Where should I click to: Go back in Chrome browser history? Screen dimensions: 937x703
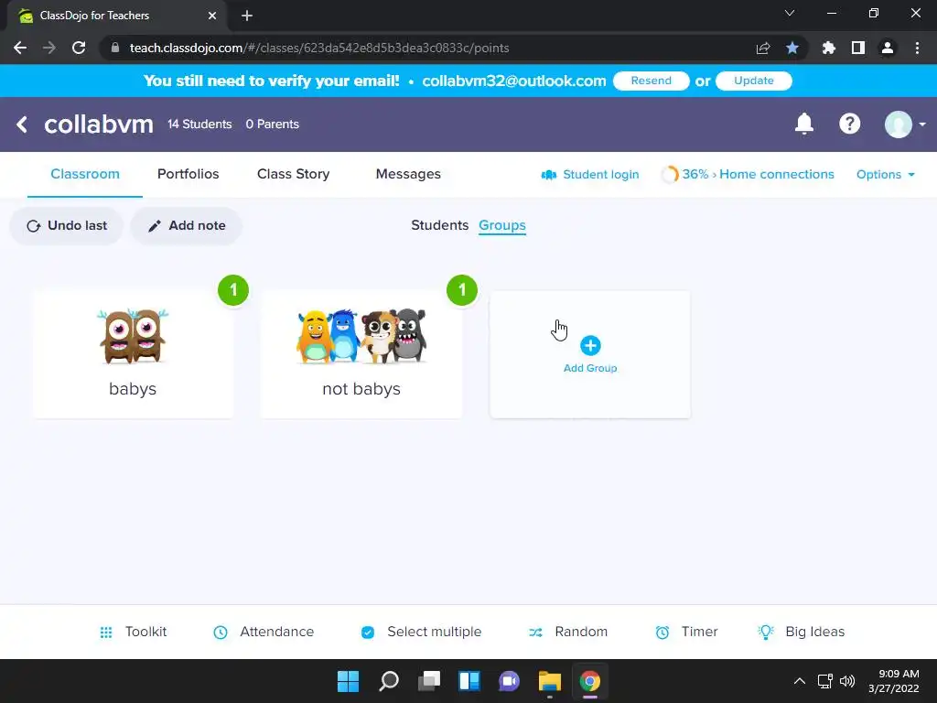click(x=20, y=48)
